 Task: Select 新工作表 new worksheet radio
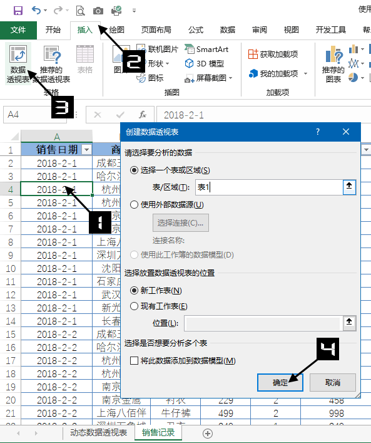point(135,291)
